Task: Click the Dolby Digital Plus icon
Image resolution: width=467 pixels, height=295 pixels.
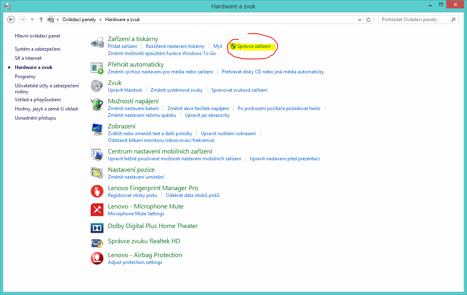Action: point(97,228)
